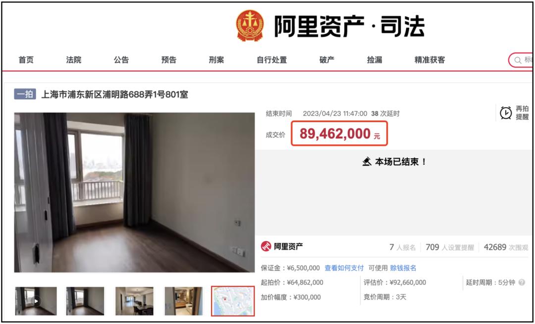The height and width of the screenshot is (324, 535).
Task: Select the second bedroom thumbnail
Action: (x=85, y=301)
